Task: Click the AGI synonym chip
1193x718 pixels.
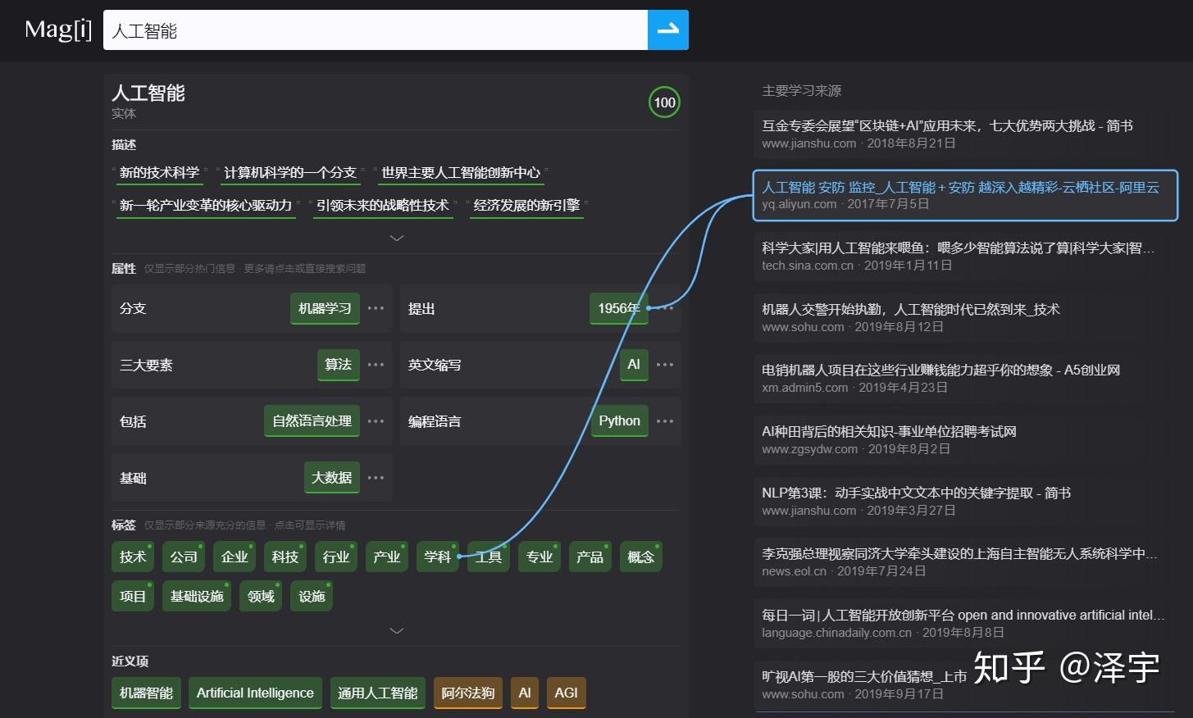Action: tap(567, 693)
